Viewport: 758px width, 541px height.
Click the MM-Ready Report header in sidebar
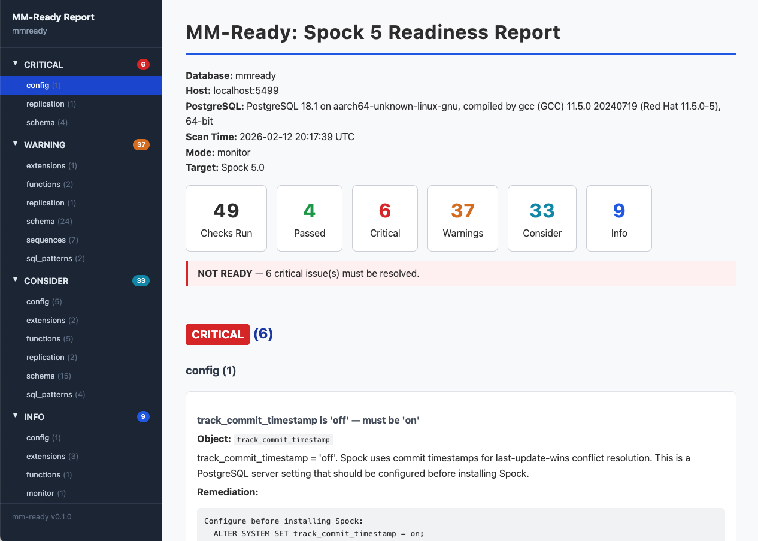click(x=53, y=17)
